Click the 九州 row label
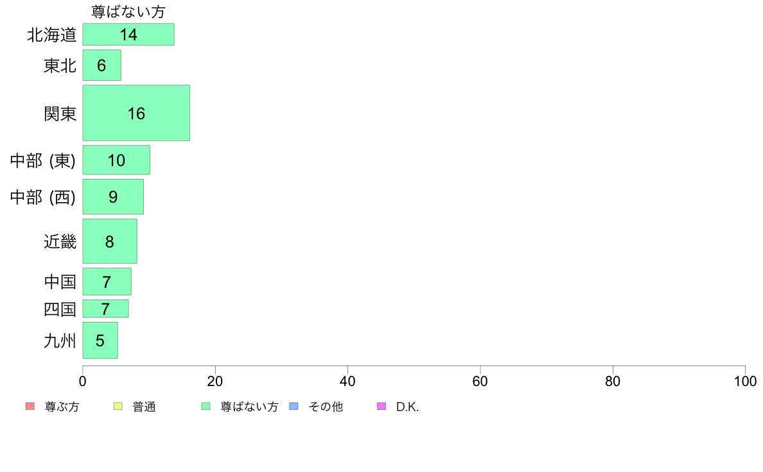763x472 pixels. (60, 341)
